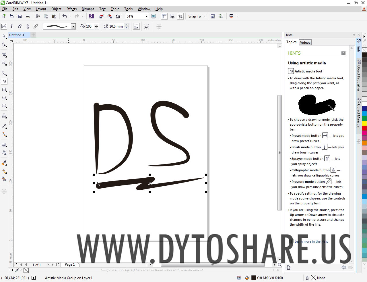Enable Brush mode on the property bar
This screenshot has width=367, height=282.
pos(11,26)
